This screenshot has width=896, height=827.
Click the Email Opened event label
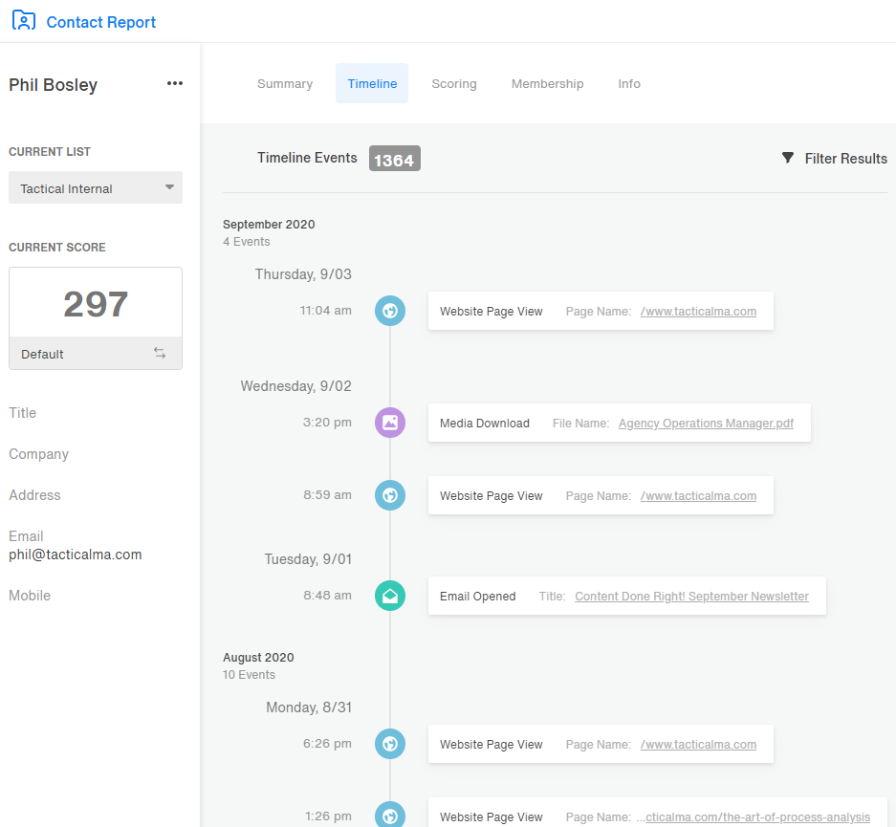(478, 597)
